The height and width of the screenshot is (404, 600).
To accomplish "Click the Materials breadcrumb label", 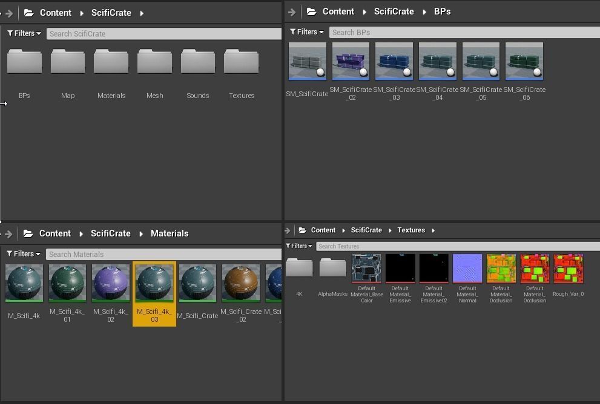I will point(170,233).
